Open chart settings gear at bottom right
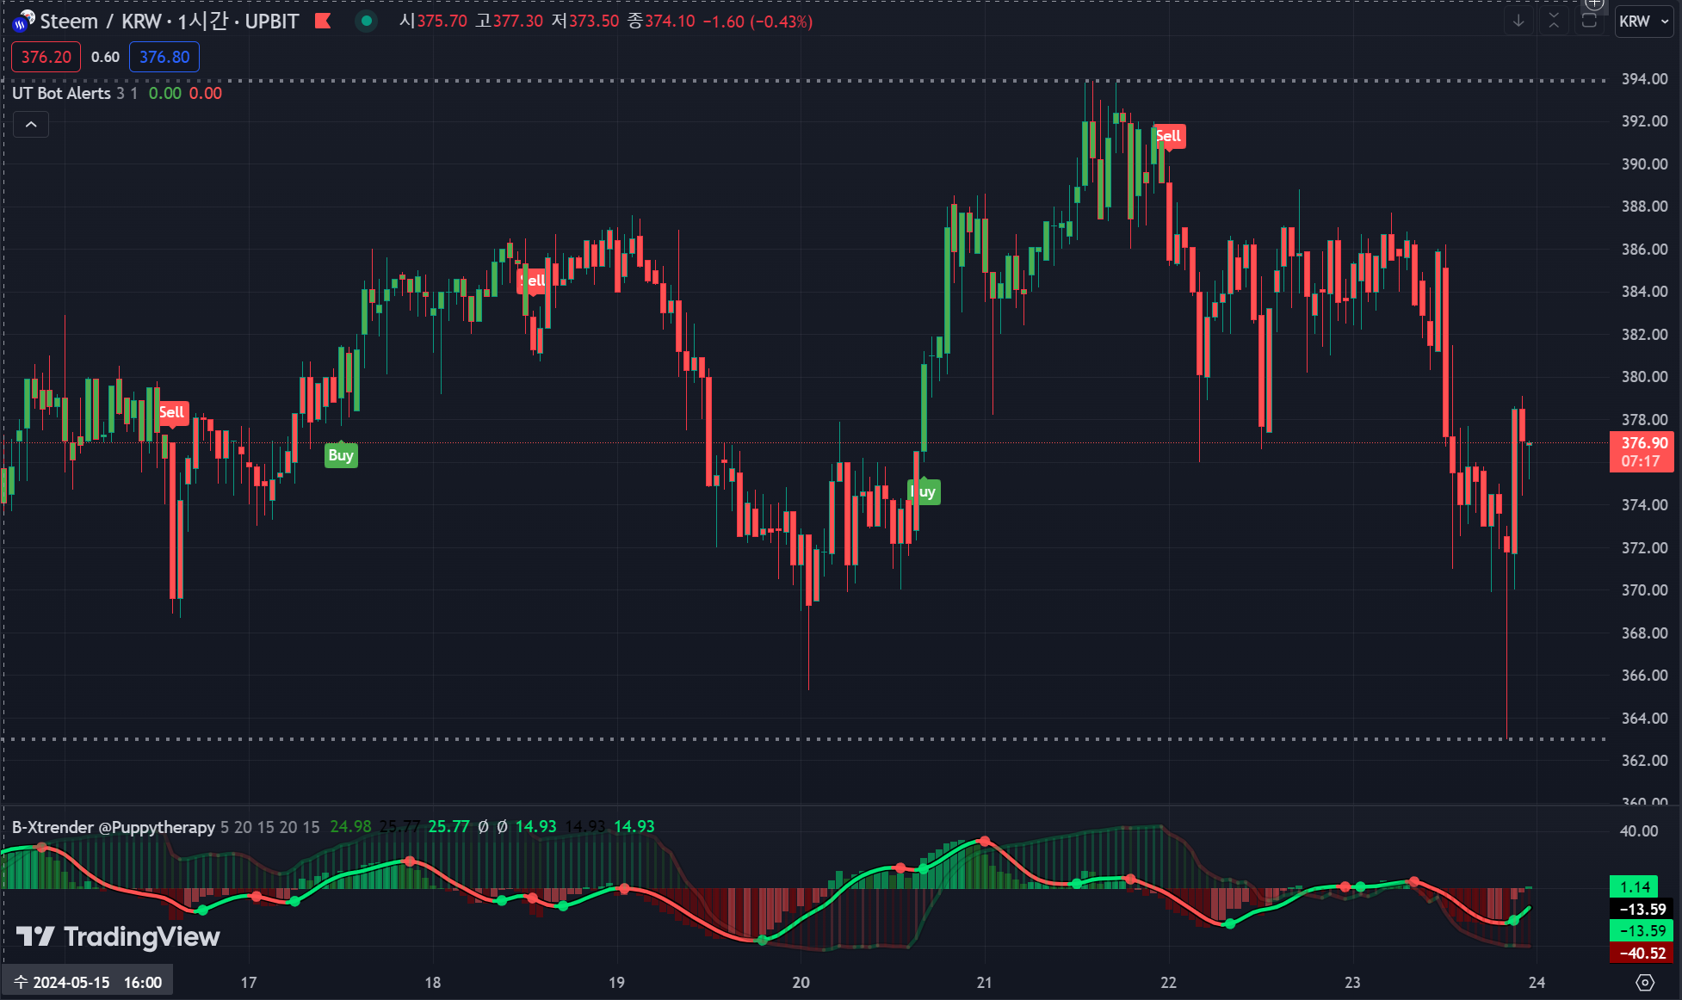 tap(1645, 982)
